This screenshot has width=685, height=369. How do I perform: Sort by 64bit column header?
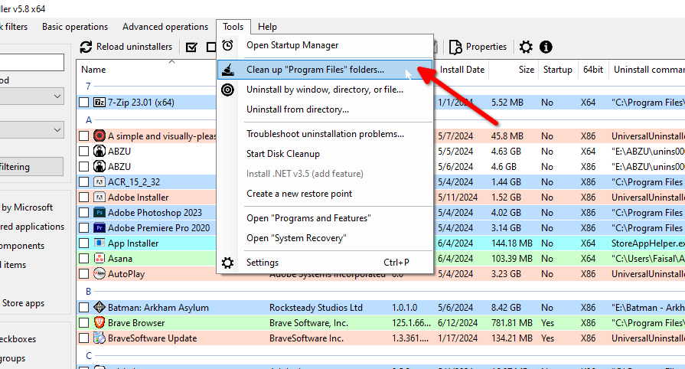(x=593, y=70)
